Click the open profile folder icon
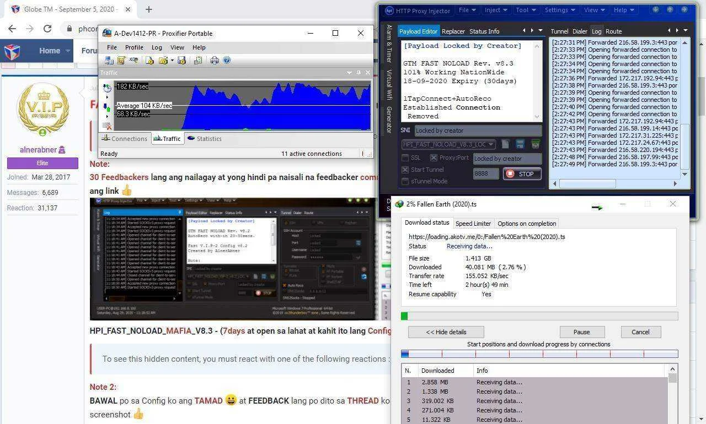 click(x=163, y=60)
